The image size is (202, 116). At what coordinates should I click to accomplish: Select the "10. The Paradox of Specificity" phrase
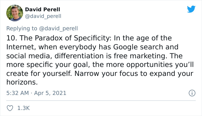(59, 38)
